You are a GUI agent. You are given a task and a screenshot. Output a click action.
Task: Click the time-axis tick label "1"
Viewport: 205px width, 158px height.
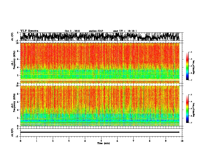coord(36,141)
